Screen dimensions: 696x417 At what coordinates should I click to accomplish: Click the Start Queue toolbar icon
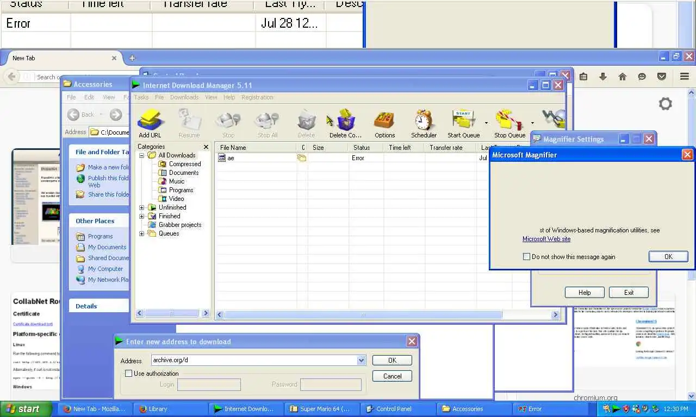point(463,123)
